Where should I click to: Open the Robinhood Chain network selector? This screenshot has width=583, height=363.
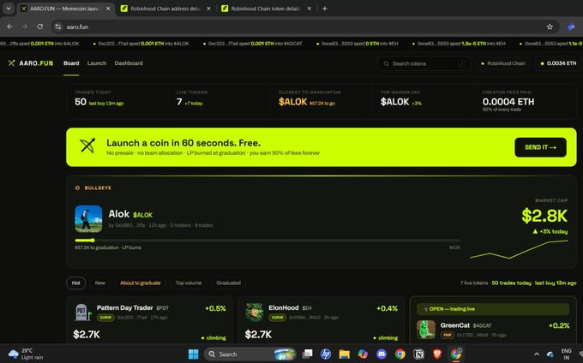pyautogui.click(x=503, y=63)
